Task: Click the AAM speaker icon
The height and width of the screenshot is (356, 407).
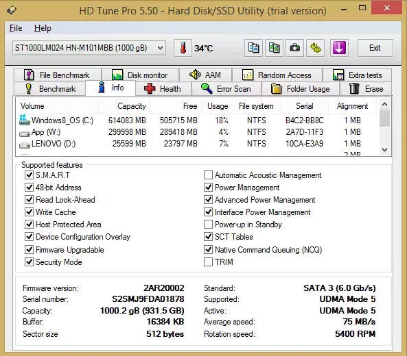Action: pyautogui.click(x=195, y=75)
